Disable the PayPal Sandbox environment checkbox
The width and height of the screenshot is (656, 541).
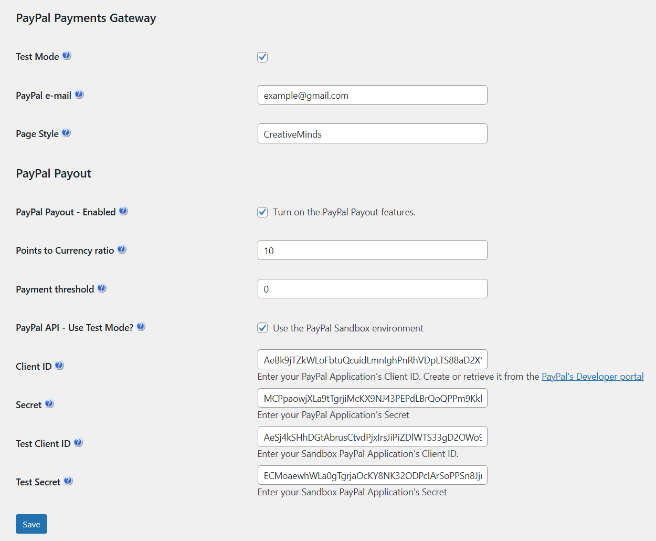(262, 328)
